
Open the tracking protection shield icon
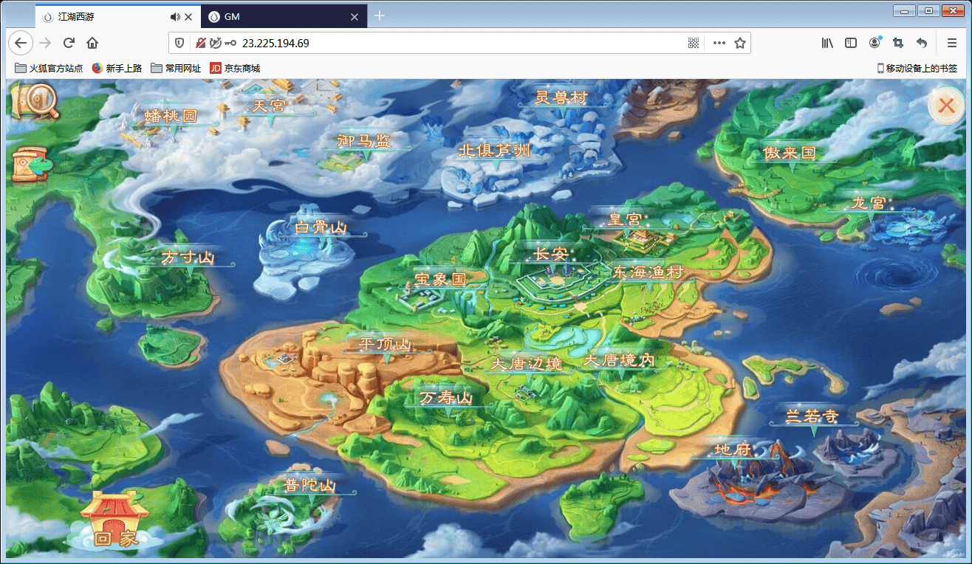point(180,43)
